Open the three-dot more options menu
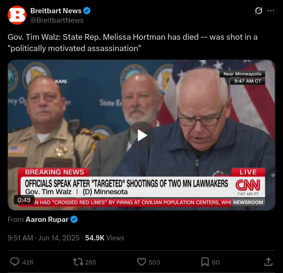Screen dimensions: 283x273 [271, 11]
